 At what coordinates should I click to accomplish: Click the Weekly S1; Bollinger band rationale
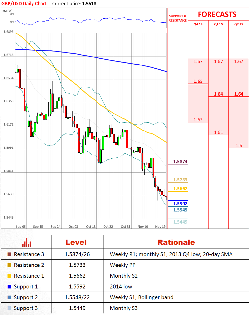tap(142, 297)
